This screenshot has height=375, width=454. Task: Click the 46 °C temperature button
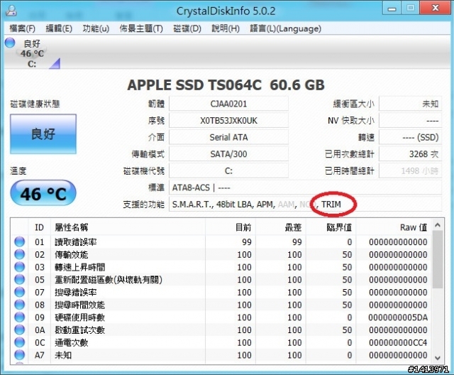pos(43,193)
